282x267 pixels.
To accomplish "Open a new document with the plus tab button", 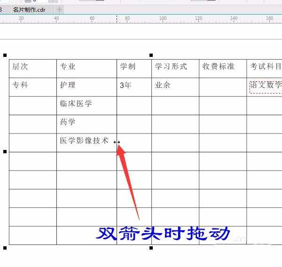I will (x=59, y=9).
